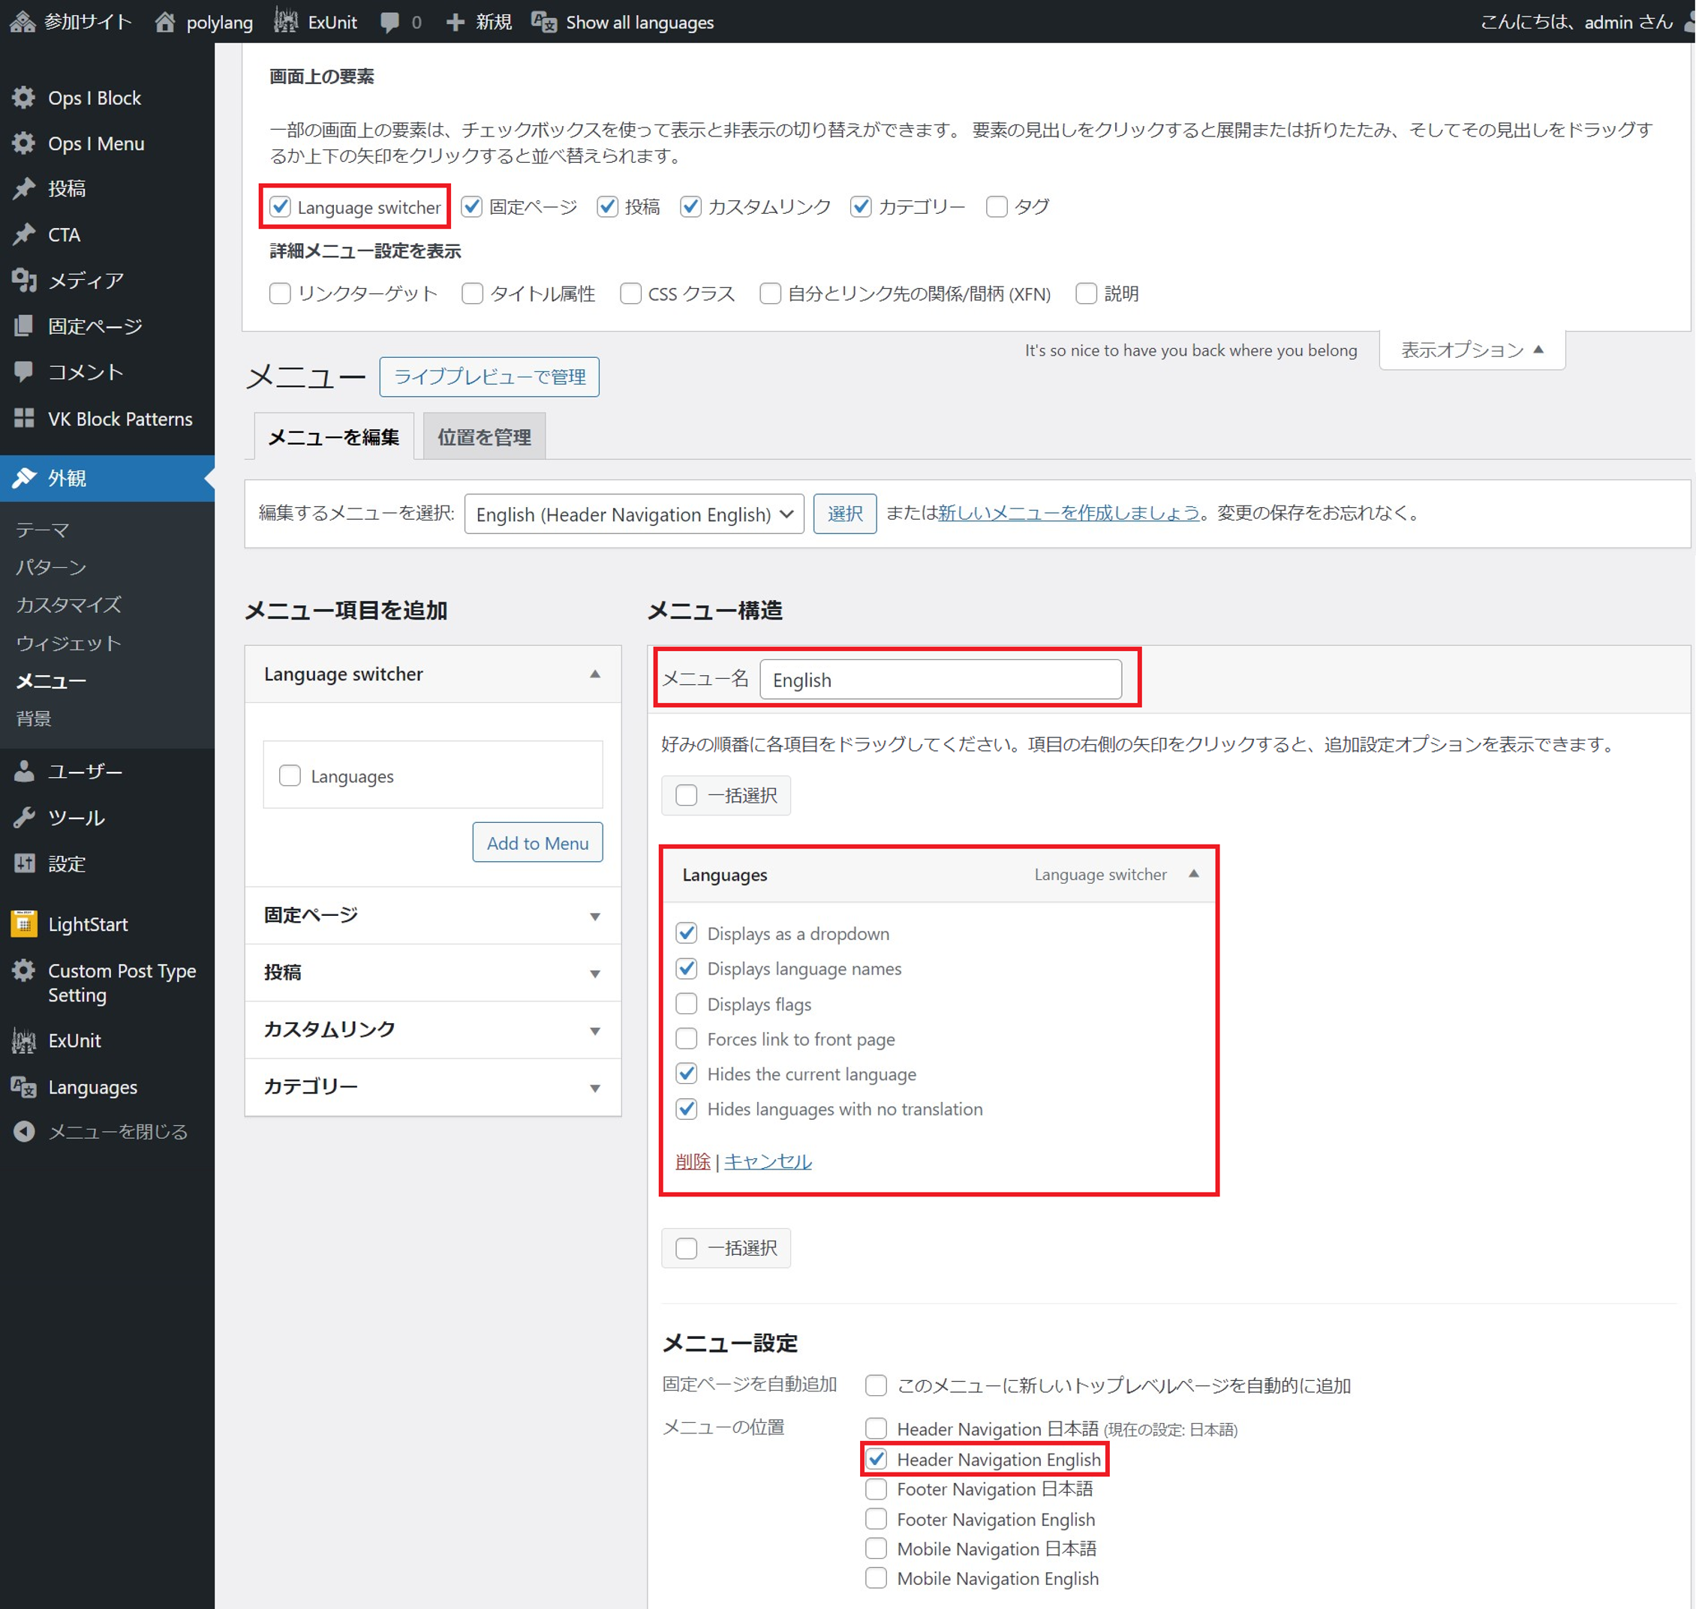
Task: Collapse the sidebar with メニューを閉じる arrow icon
Action: [x=24, y=1131]
